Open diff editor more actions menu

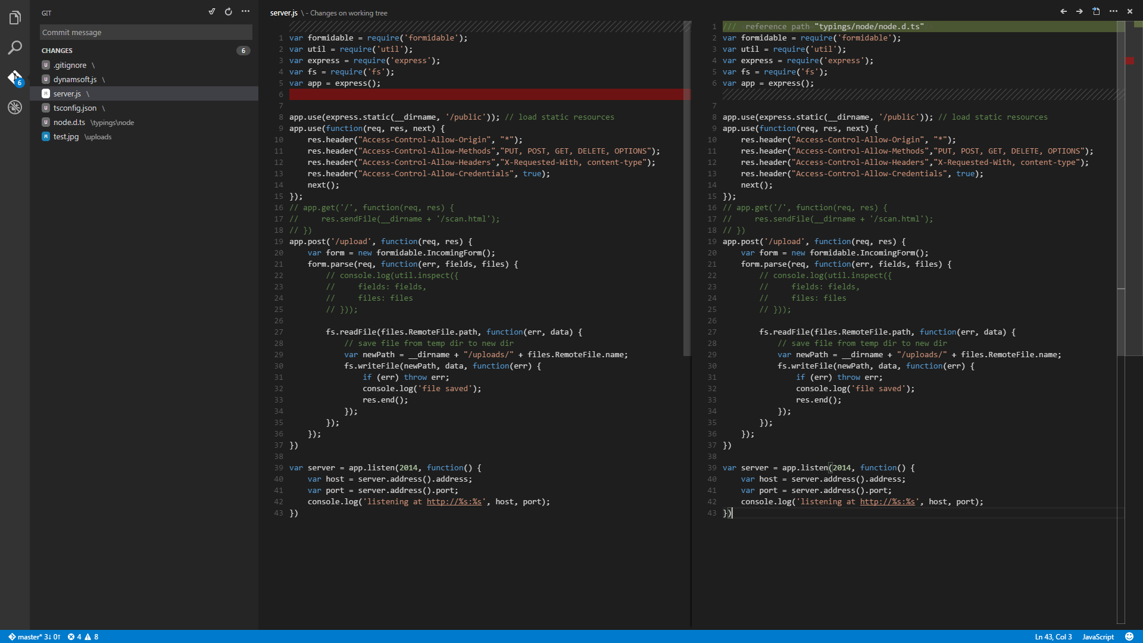tap(1113, 11)
